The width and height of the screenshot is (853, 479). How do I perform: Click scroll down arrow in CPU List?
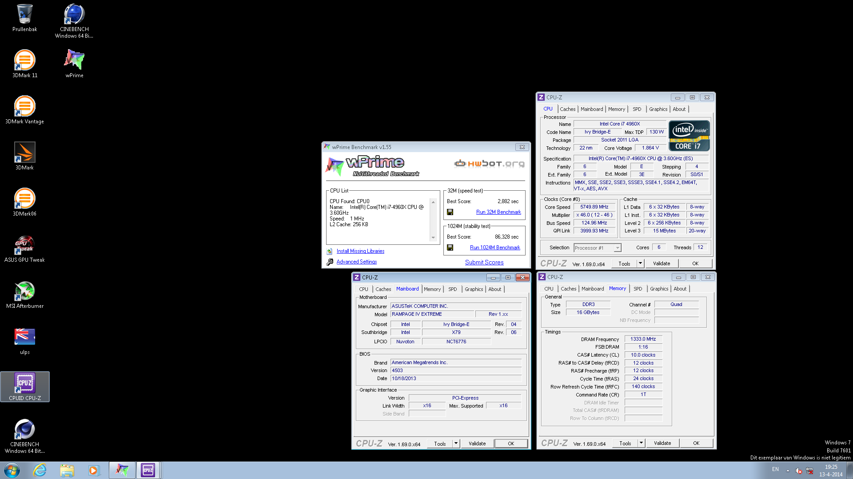433,238
